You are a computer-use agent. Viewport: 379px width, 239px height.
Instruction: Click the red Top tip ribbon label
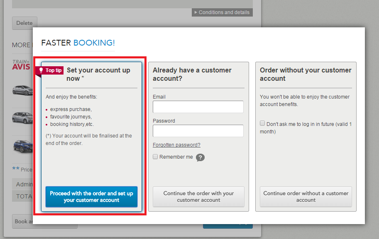53,70
